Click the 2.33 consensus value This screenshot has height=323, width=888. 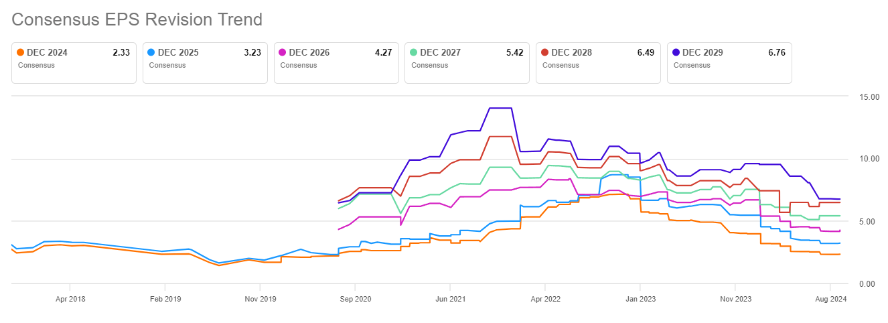pos(121,52)
